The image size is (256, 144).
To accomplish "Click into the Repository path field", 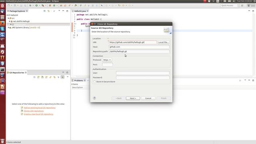I will click(139, 52).
